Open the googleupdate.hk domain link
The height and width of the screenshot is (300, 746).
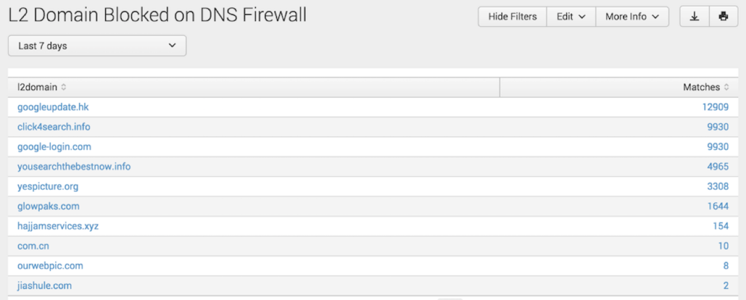coord(53,107)
